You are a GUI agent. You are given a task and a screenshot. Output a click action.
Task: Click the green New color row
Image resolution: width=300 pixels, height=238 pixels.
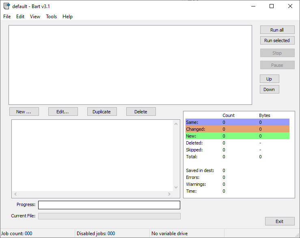237,136
